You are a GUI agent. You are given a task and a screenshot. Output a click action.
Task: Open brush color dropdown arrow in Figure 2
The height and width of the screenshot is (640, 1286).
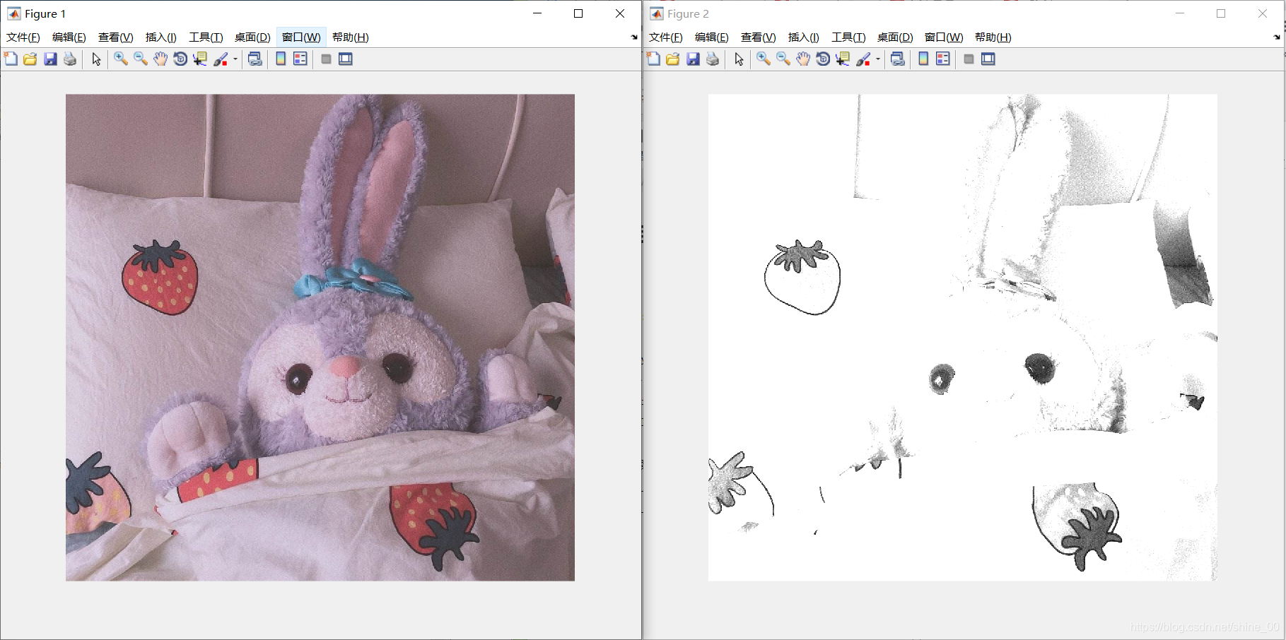[x=878, y=59]
